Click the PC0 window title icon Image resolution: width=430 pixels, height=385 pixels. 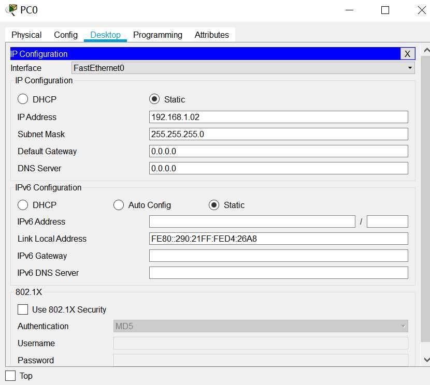(x=11, y=10)
